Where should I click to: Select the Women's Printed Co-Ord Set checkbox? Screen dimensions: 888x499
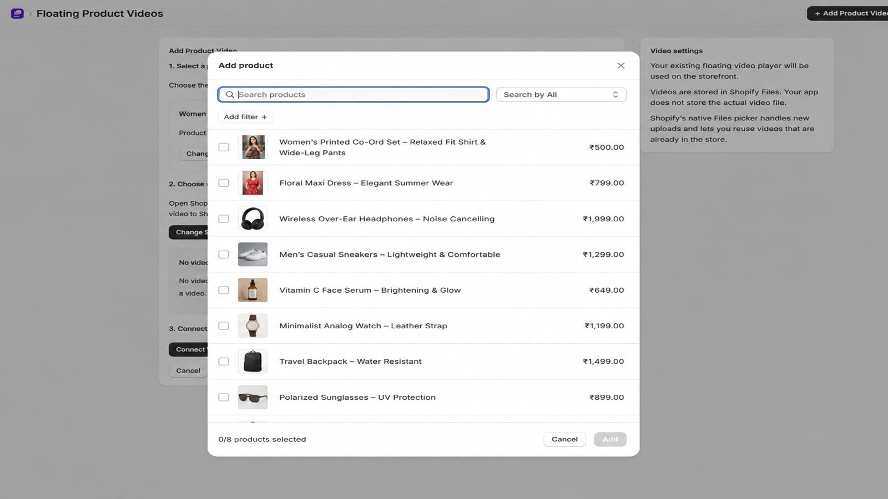[x=224, y=147]
